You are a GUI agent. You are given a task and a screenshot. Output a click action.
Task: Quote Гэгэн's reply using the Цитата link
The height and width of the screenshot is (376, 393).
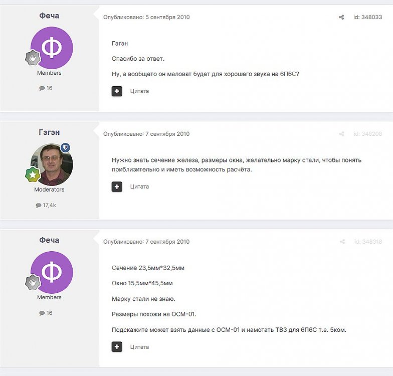(139, 186)
